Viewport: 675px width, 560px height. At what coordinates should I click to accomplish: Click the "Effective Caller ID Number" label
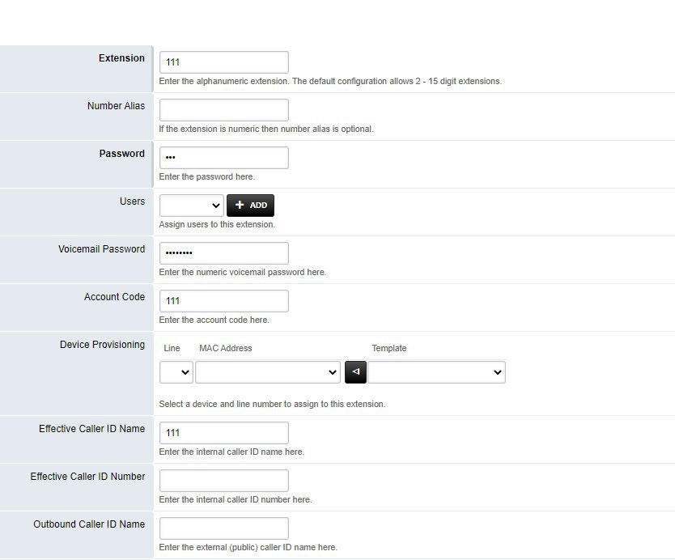87,477
